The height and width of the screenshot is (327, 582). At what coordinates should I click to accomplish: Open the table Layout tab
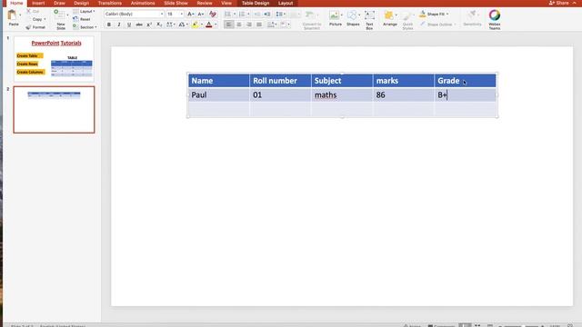point(286,3)
